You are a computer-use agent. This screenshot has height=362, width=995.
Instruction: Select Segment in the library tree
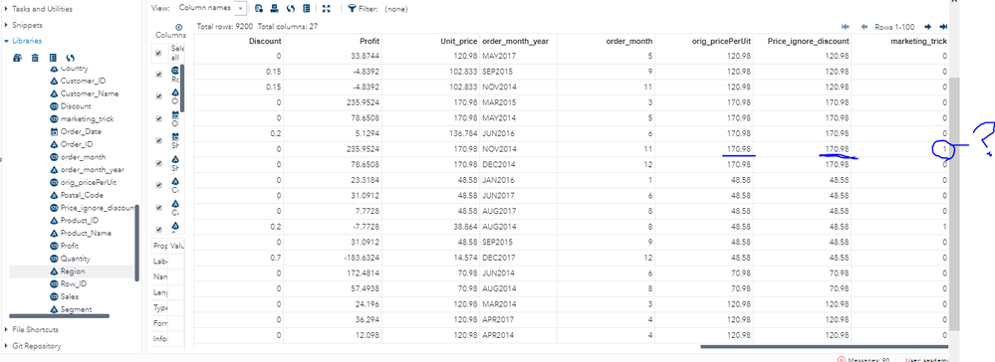[x=76, y=309]
